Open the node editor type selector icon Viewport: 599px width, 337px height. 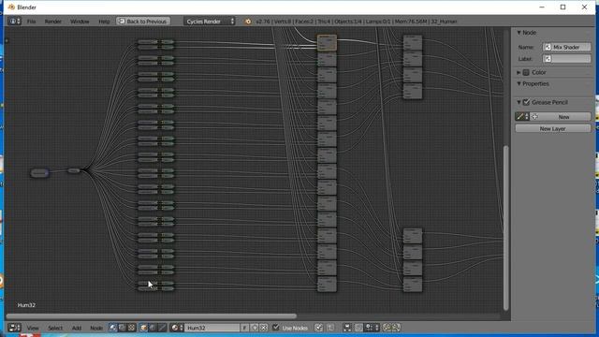pyautogui.click(x=15, y=328)
